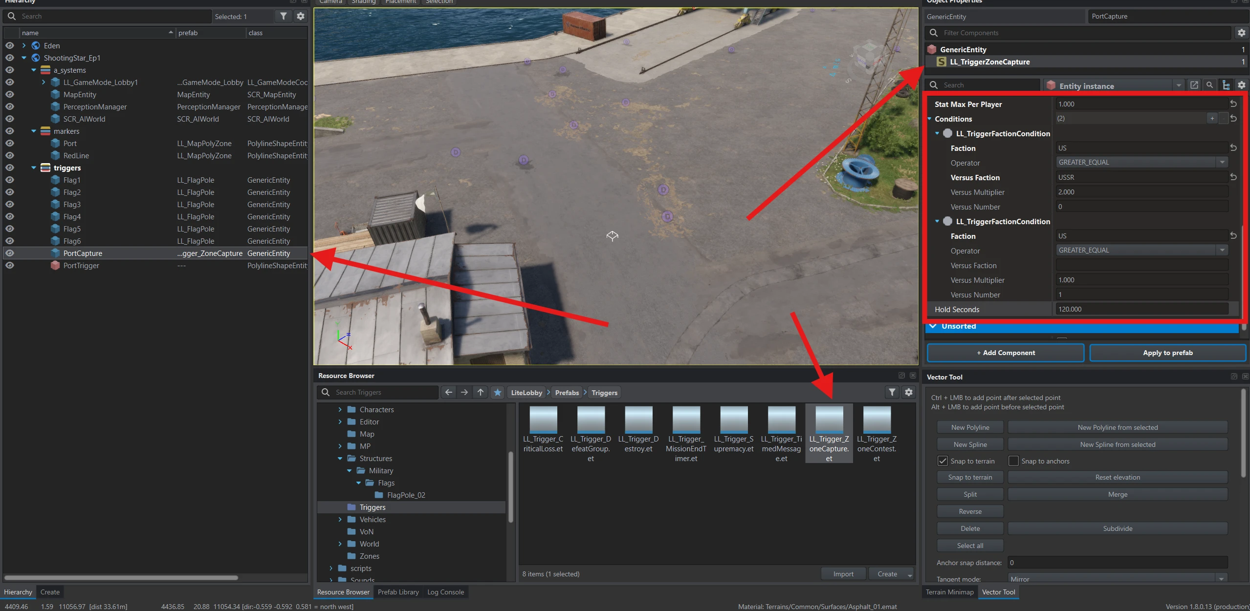Click the Vector Tool panel scrollbar
Viewport: 1250px width, 611px height.
pos(1244,433)
